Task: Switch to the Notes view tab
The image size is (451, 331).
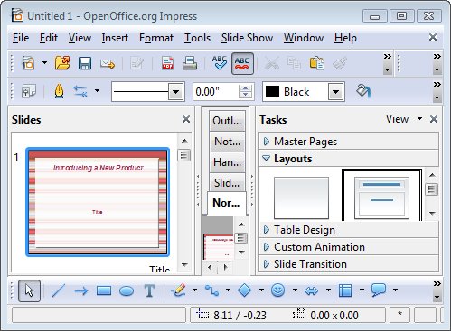Action: coord(227,142)
